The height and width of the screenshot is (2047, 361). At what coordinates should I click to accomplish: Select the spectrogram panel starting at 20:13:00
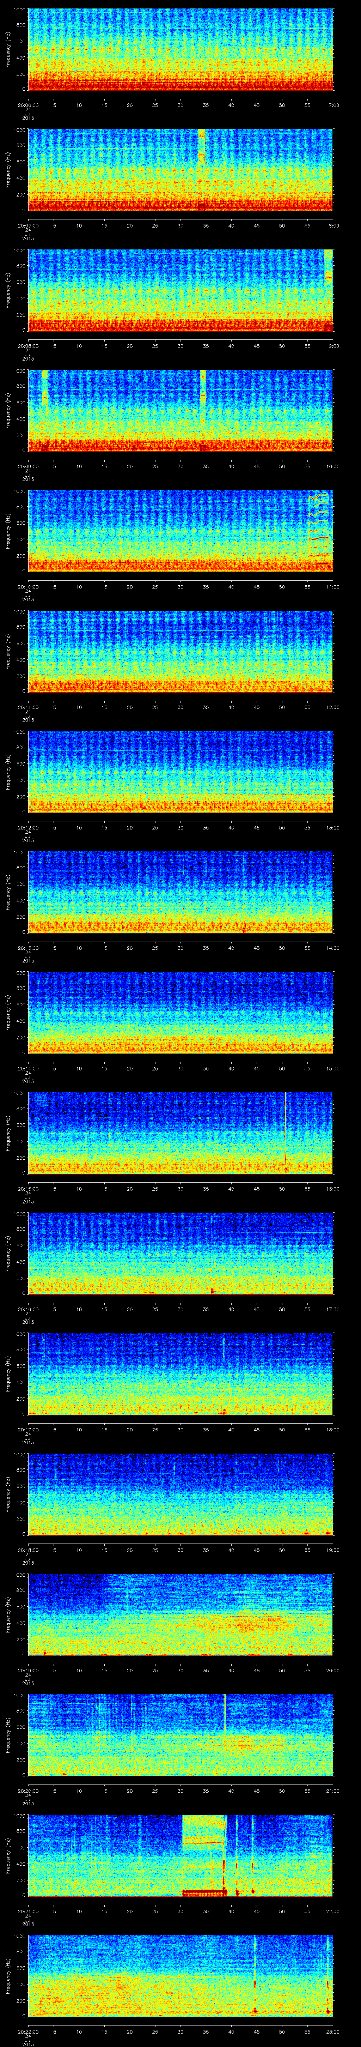point(181,892)
